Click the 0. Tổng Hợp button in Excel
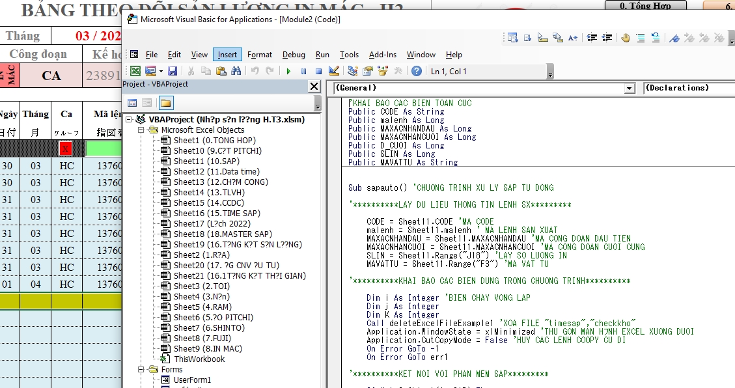 tap(645, 6)
